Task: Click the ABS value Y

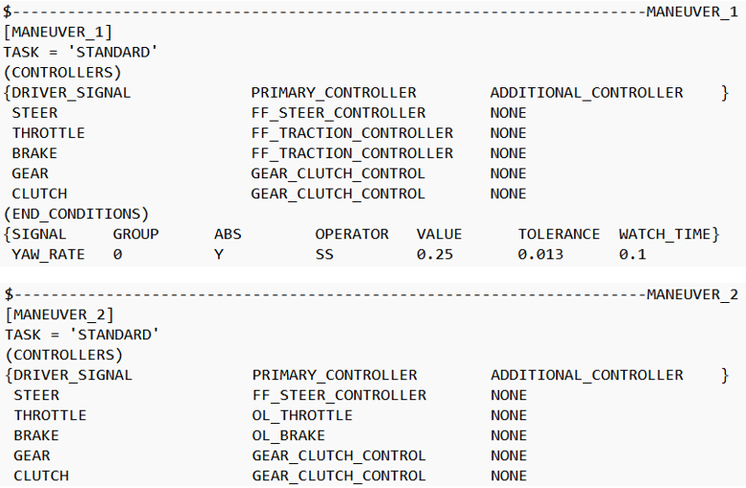Action: 218,254
